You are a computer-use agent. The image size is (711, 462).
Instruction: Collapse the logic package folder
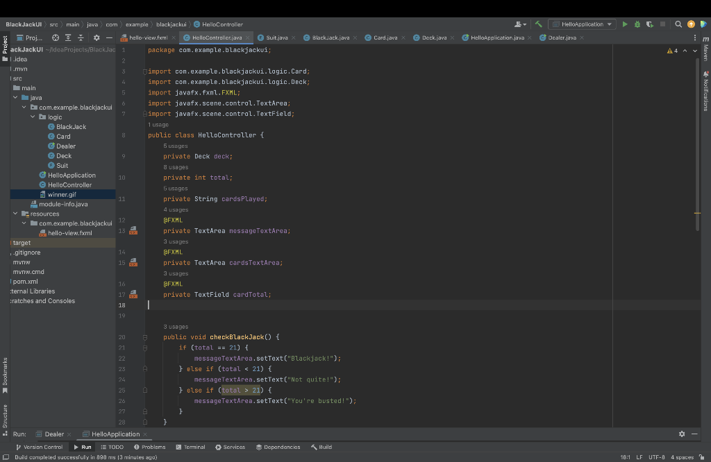pyautogui.click(x=33, y=117)
